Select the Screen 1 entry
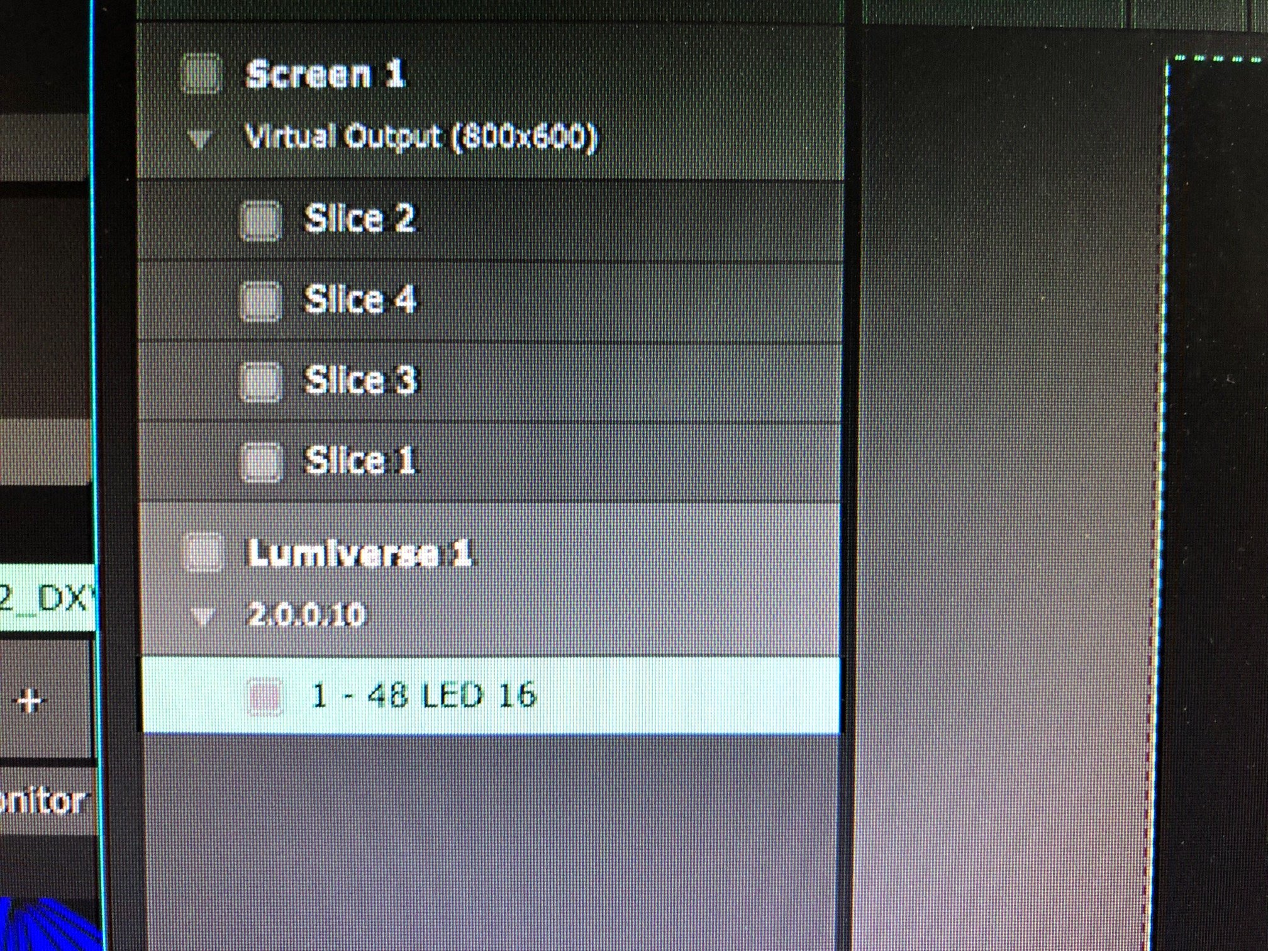 (x=325, y=75)
